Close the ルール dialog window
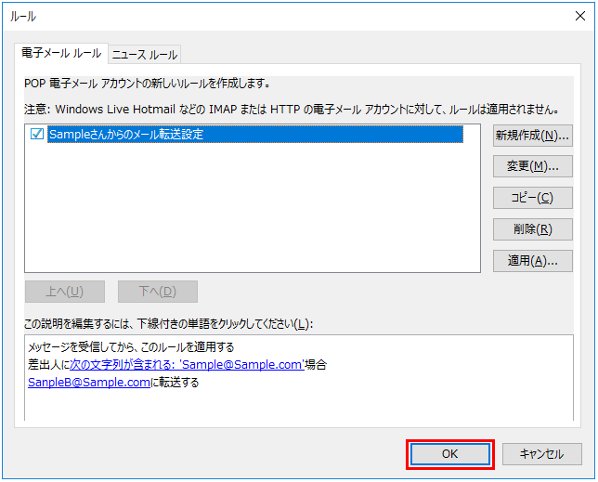Viewport: 598px width, 482px height. click(x=580, y=16)
